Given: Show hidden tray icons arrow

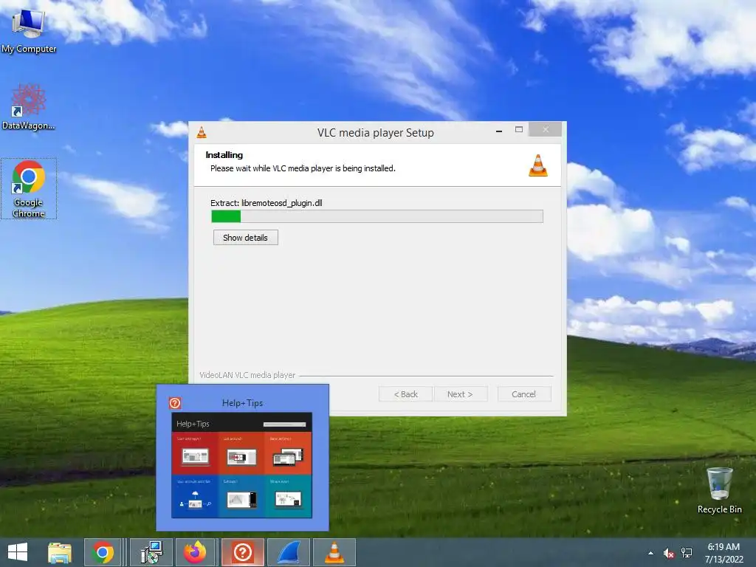Looking at the screenshot, I should pos(651,553).
